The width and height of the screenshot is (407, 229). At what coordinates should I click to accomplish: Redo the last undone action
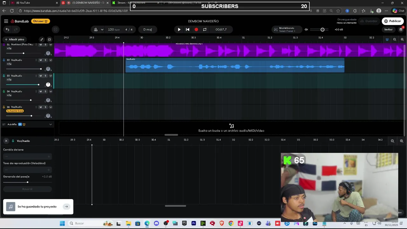coord(16,30)
